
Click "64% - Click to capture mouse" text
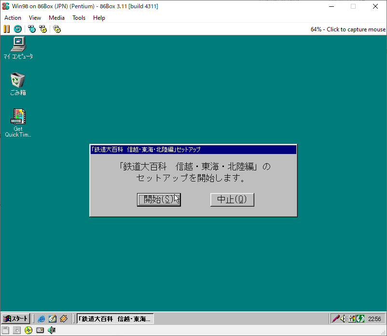pyautogui.click(x=348, y=29)
